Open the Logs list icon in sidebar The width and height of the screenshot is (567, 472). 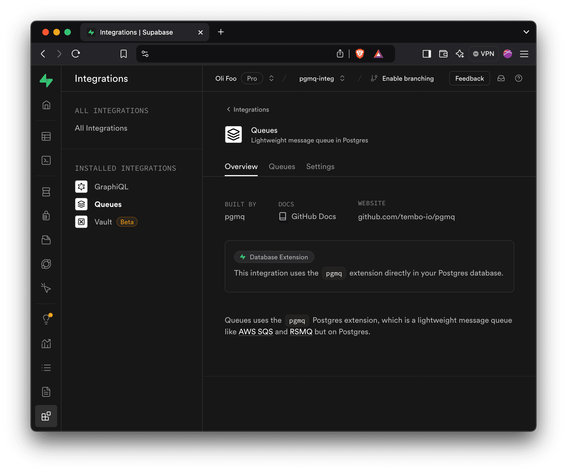[x=46, y=368]
